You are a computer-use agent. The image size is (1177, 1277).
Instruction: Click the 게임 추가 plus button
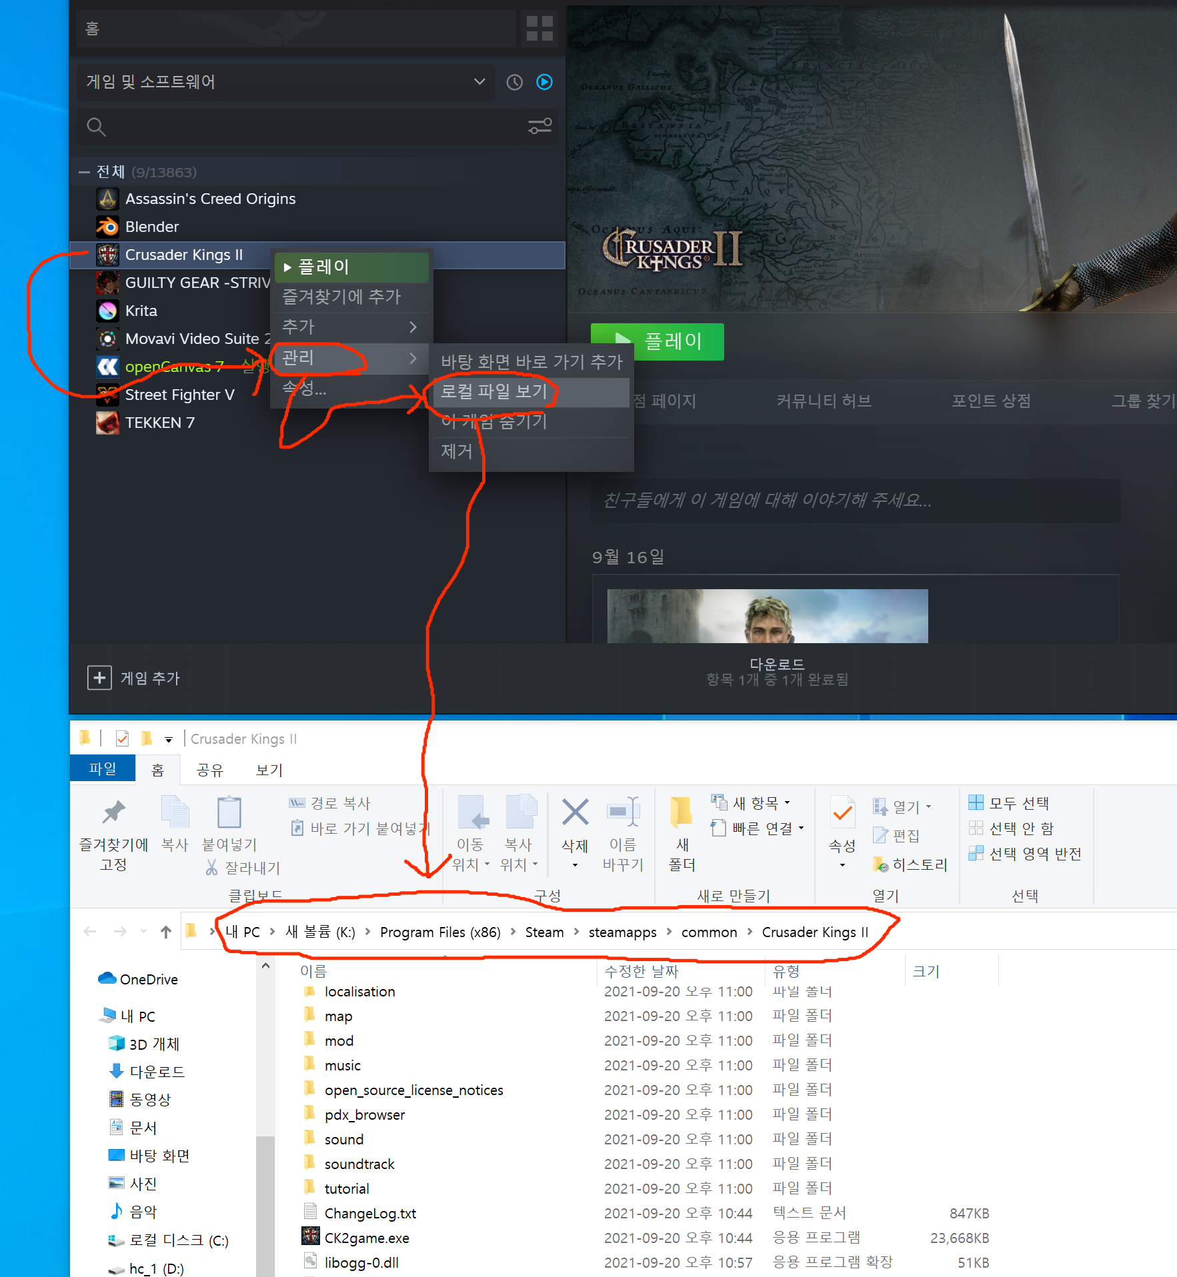[99, 678]
